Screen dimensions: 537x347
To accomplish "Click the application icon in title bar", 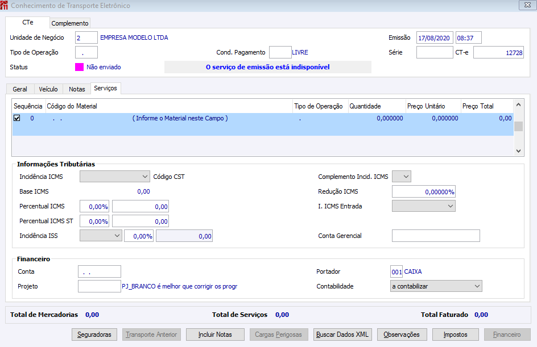I will pos(5,6).
